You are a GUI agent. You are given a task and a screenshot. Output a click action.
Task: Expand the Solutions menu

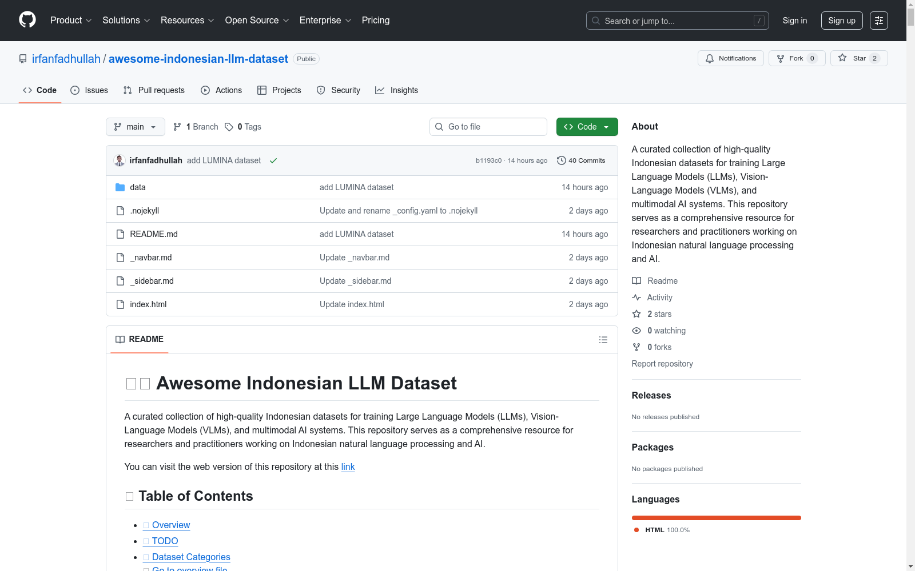coord(126,20)
